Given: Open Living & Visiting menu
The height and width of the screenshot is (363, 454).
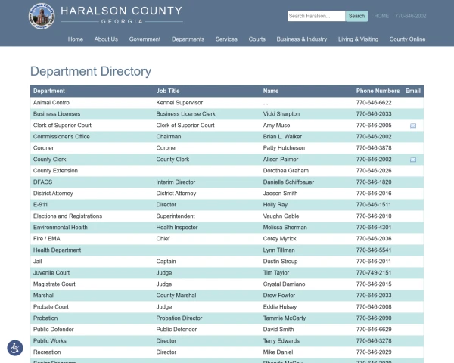Looking at the screenshot, I should [x=358, y=39].
